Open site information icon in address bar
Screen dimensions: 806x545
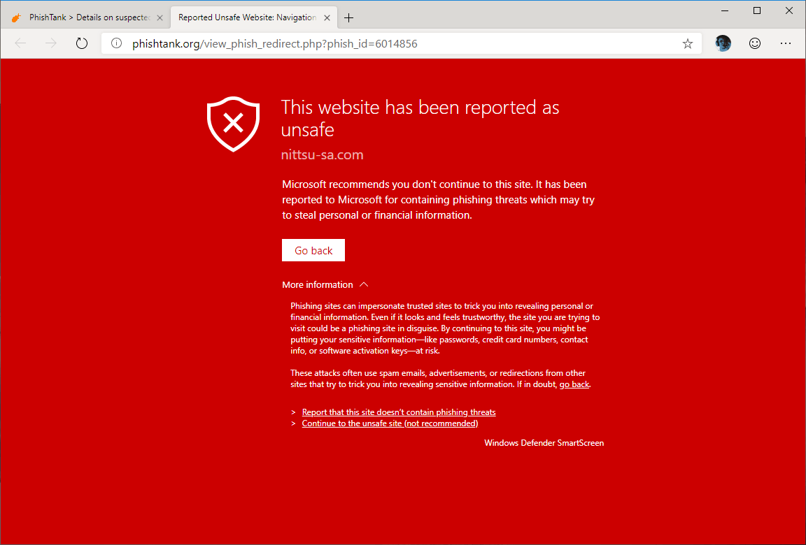point(117,43)
